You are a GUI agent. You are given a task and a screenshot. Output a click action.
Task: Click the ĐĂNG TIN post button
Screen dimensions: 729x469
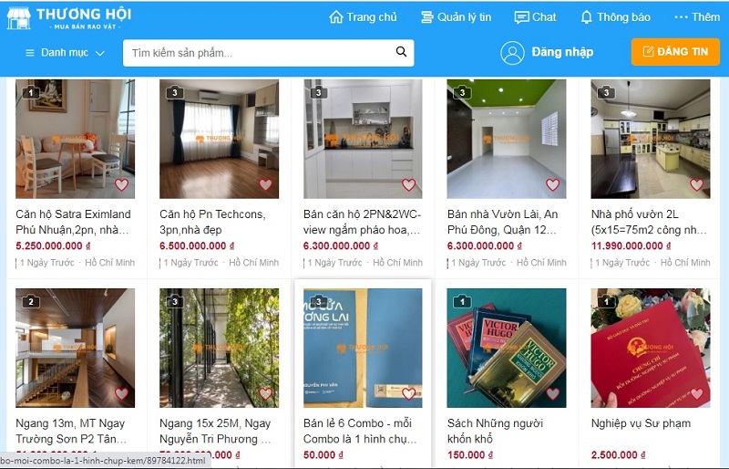[x=675, y=52]
